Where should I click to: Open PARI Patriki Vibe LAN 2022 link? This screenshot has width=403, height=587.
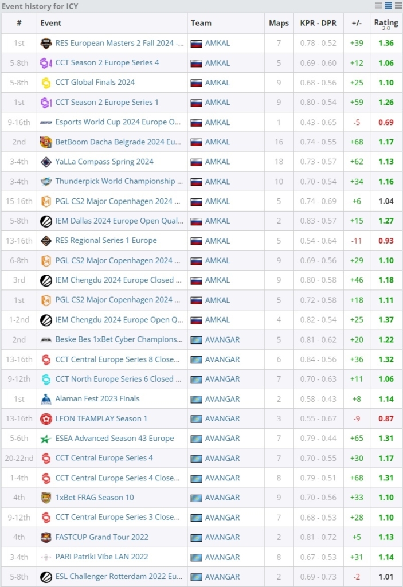[x=101, y=557]
